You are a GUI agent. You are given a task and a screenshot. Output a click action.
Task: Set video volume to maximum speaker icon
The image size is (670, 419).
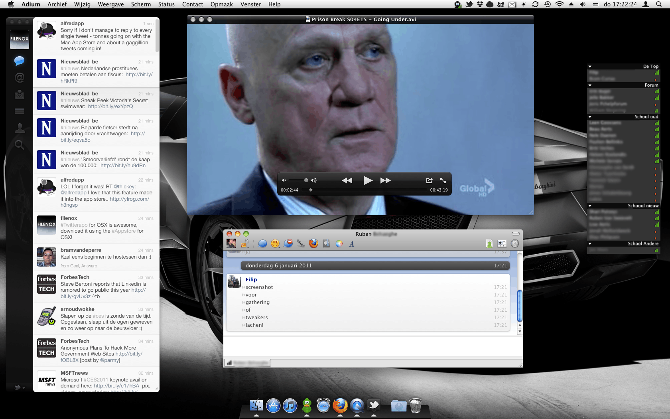pos(313,180)
